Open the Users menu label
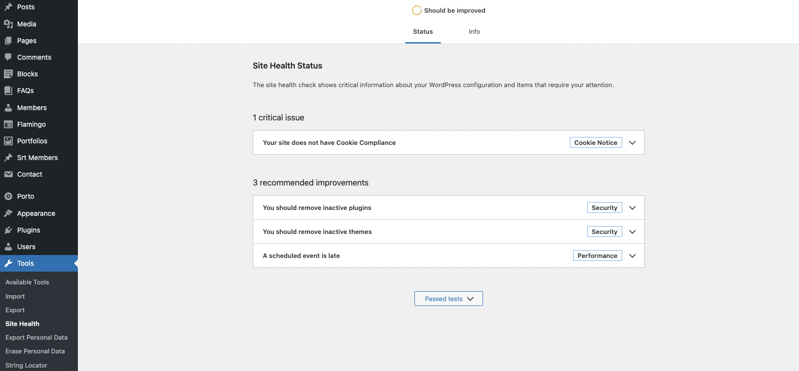Screen dimensions: 799x371 [x=26, y=247]
